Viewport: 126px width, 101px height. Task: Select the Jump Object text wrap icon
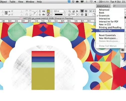pyautogui.click(x=86, y=15)
